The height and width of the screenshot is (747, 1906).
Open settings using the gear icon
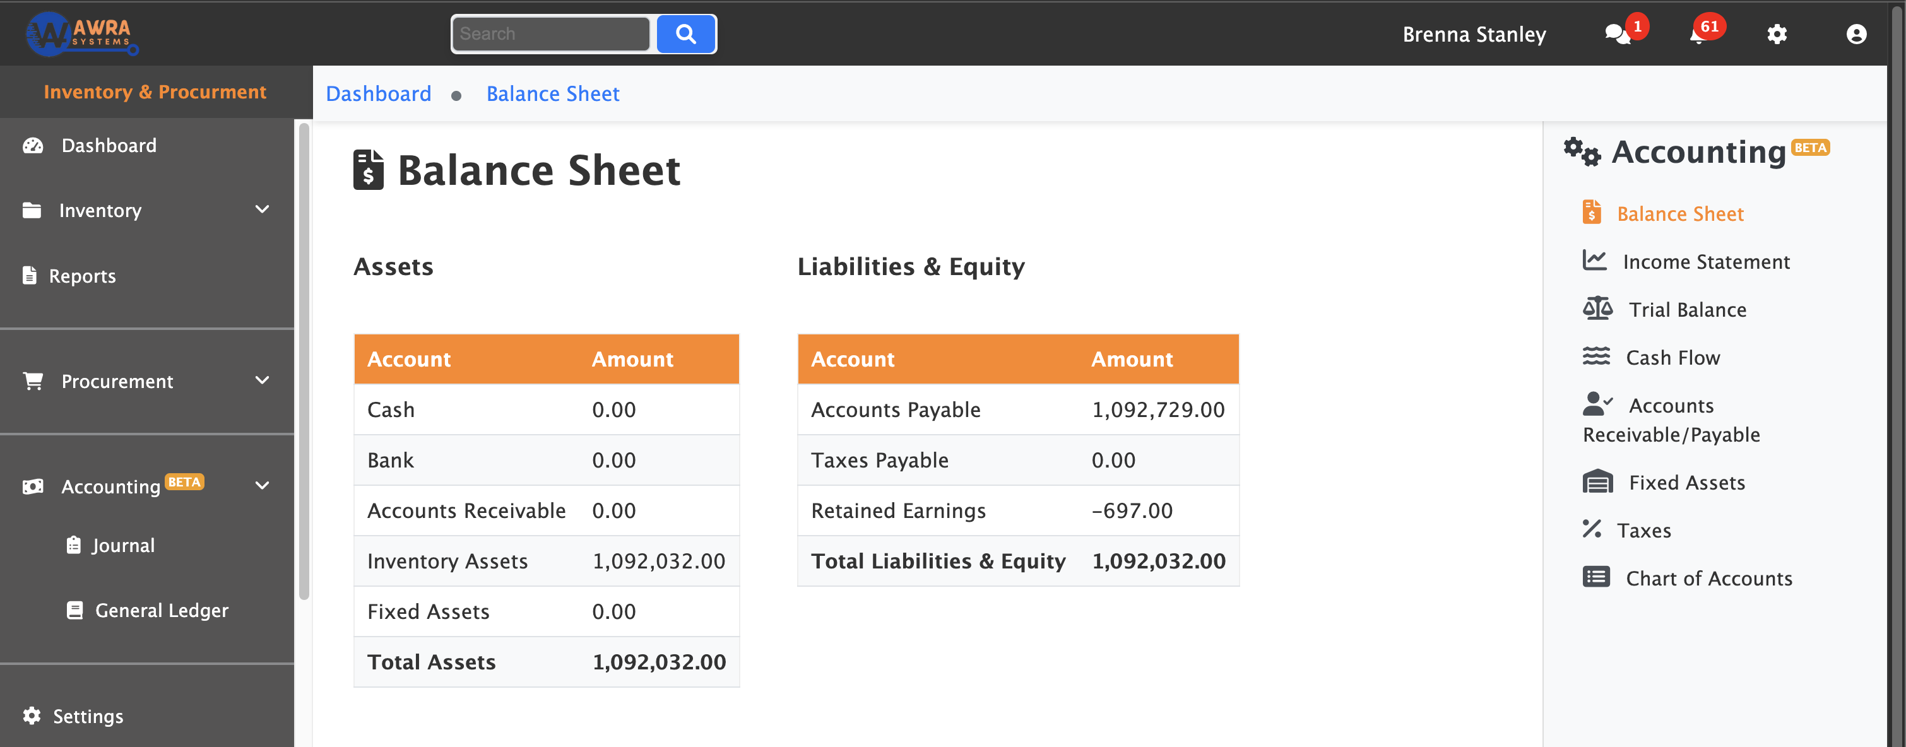pos(1777,34)
